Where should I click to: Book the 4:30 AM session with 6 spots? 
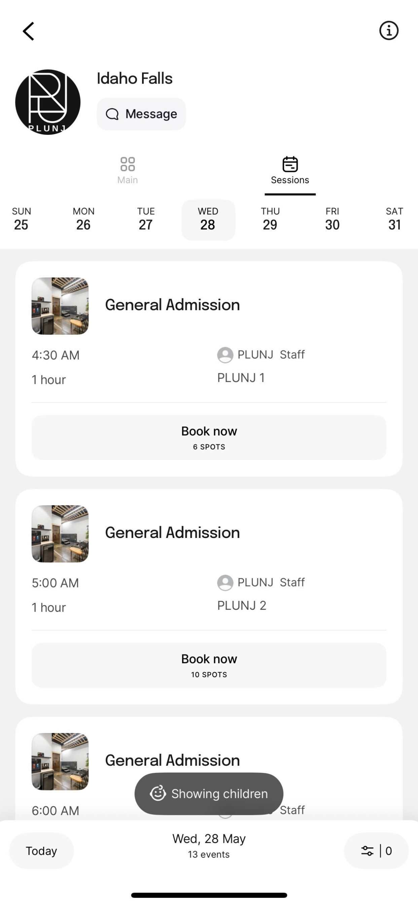click(209, 437)
